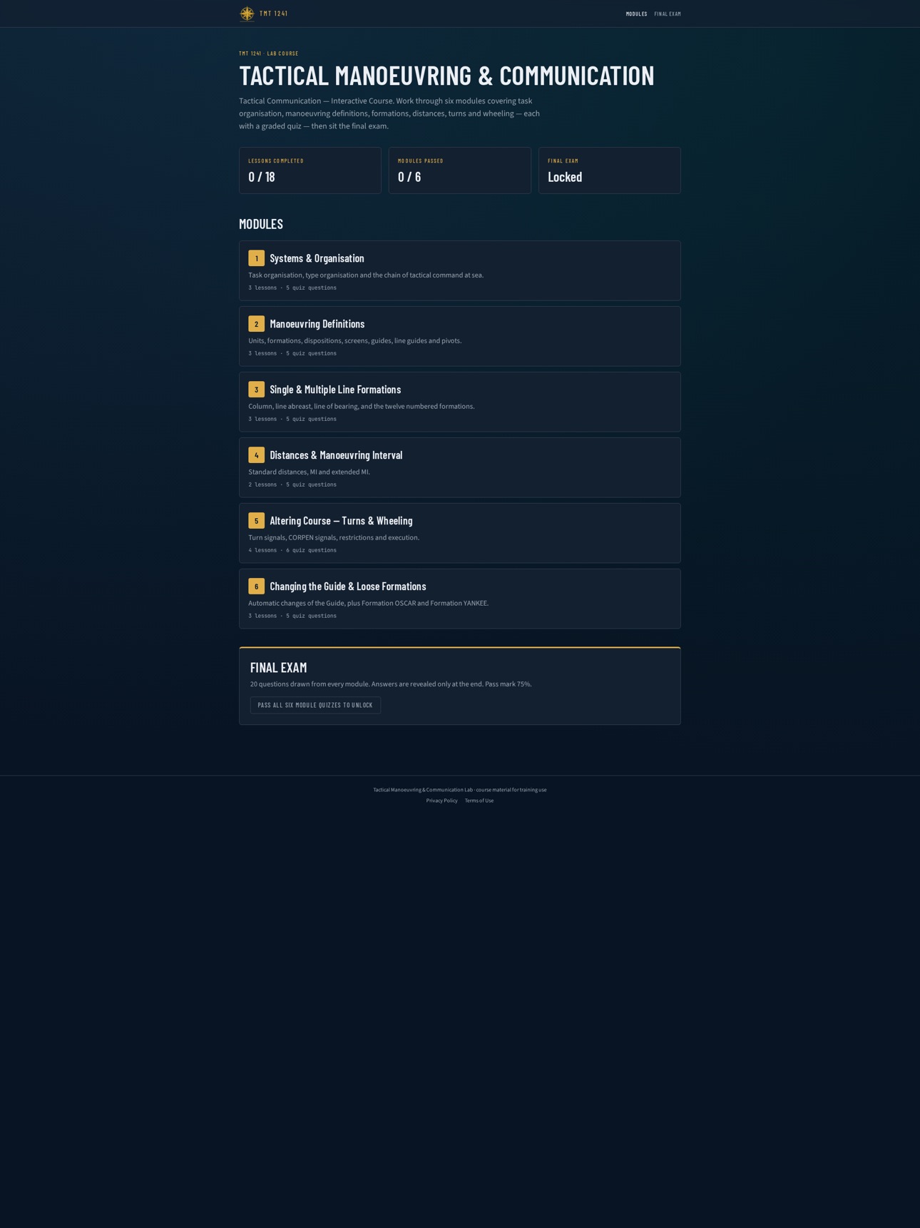Click the Tactical Manoeuvring & Communication heading
This screenshot has height=1228, width=920.
click(446, 76)
